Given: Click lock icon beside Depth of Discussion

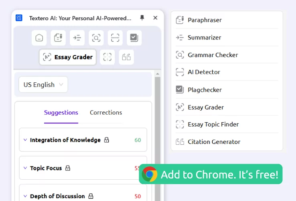Looking at the screenshot, I should click(x=91, y=196).
